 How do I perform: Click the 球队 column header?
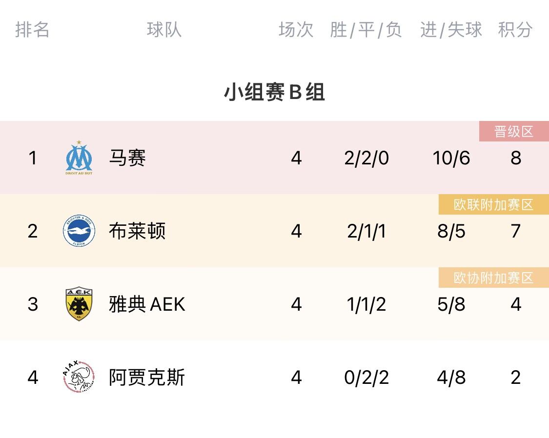click(x=164, y=30)
